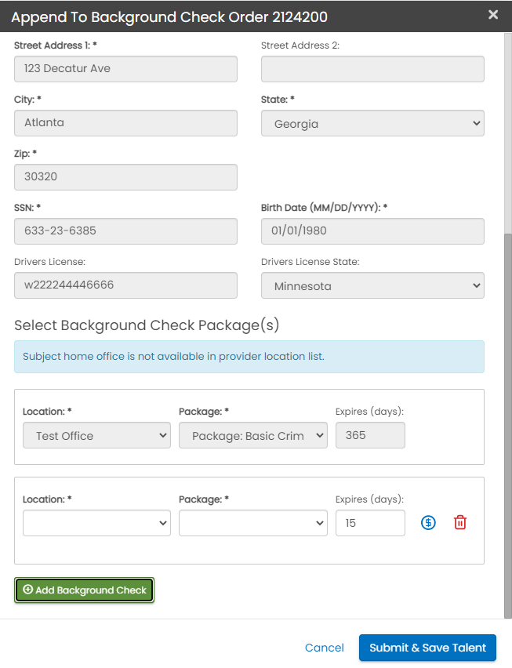
Task: Click the Select Background Check Package(s) heading
Action: 147,325
